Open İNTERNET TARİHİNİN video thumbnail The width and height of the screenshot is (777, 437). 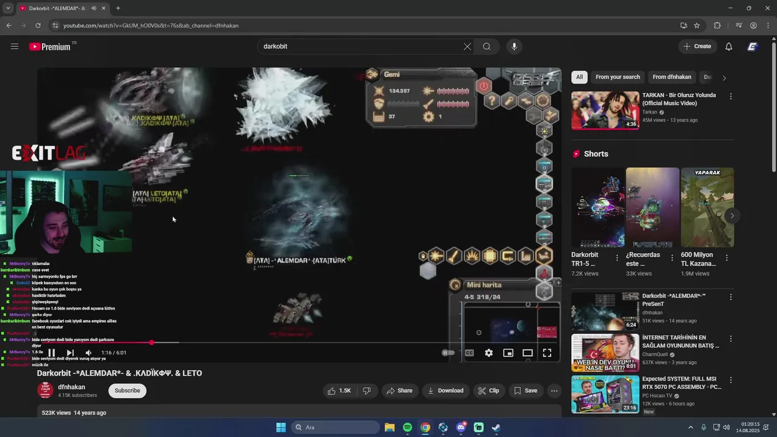pos(605,353)
